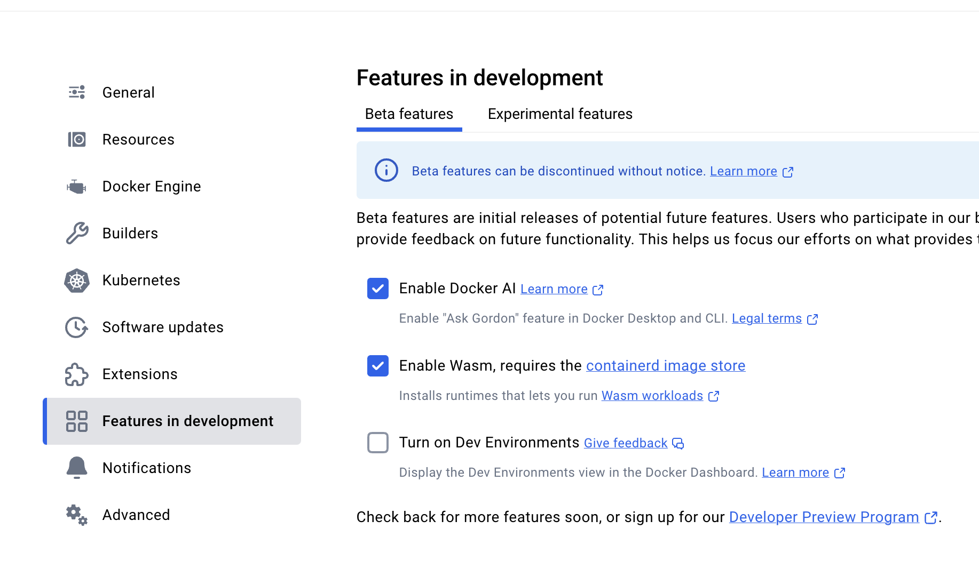The width and height of the screenshot is (979, 561).
Task: Click external link icon after banner Learn more
Action: (x=788, y=172)
